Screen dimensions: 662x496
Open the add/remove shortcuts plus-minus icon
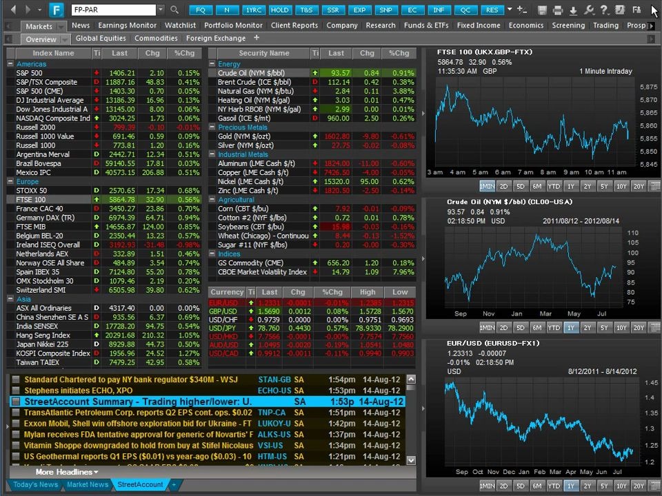[x=522, y=9]
